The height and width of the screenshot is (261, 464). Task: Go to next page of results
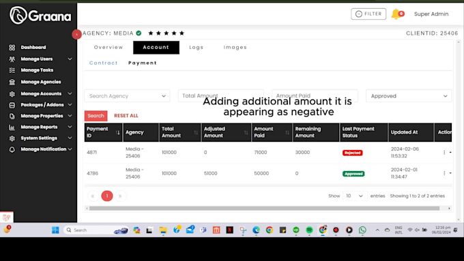(x=120, y=196)
